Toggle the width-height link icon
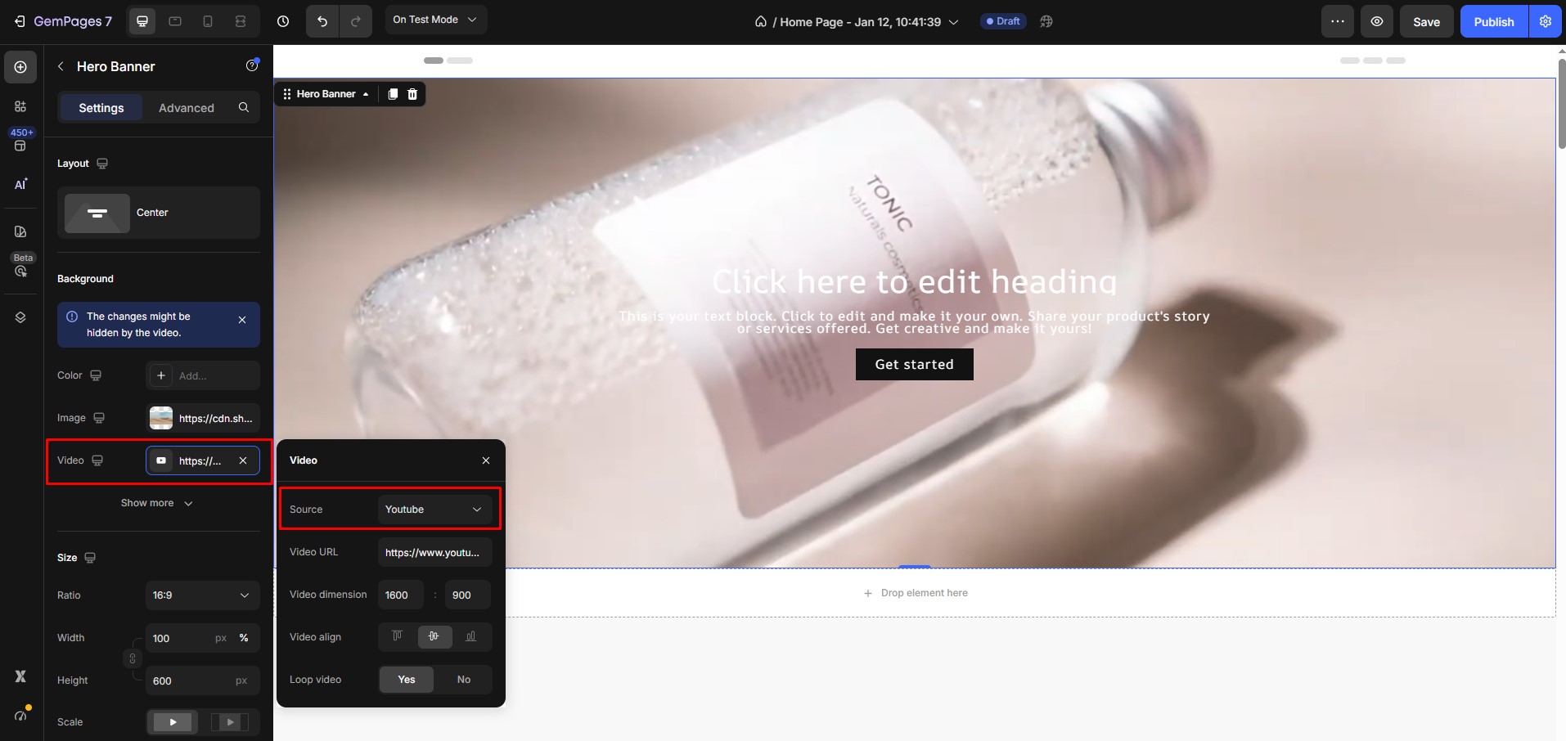 click(132, 658)
